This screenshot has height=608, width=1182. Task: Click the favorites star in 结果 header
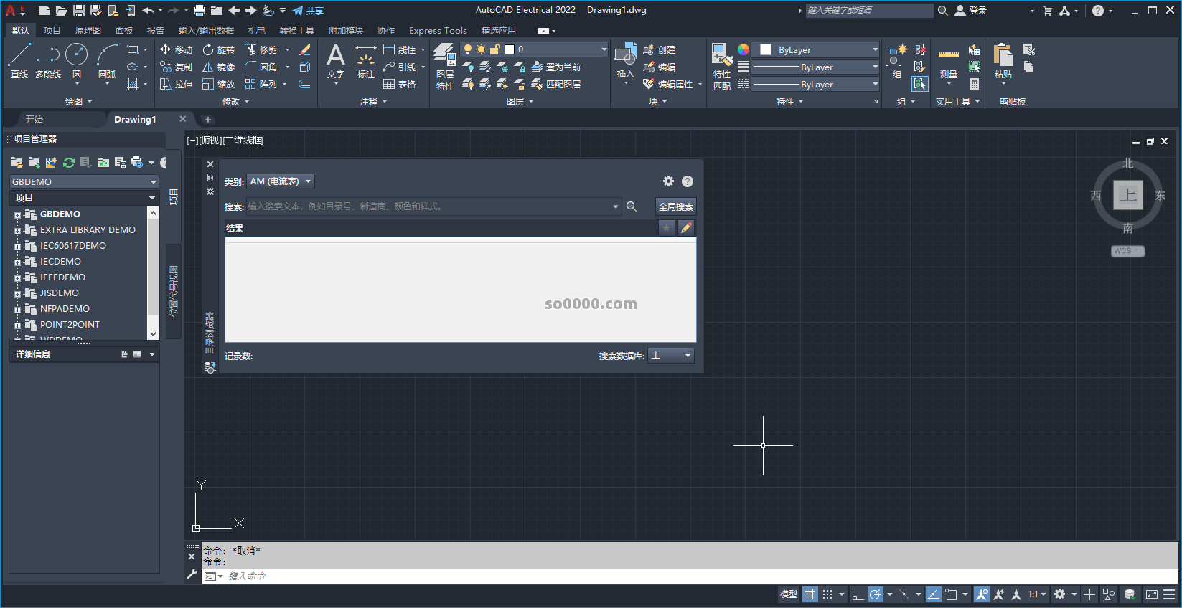[667, 228]
